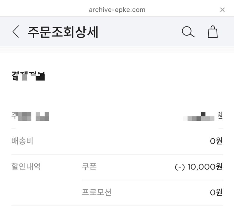The width and height of the screenshot is (234, 206).
Task: Click the header bar between title and search
Action: point(139,32)
